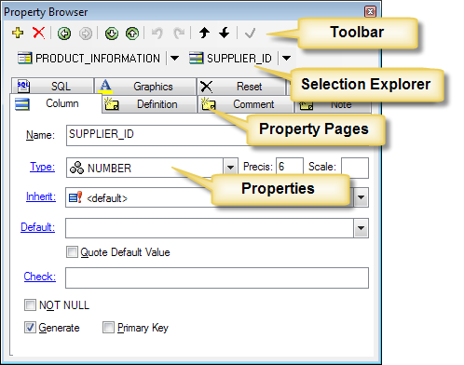Enable the NOT NULL checkbox
464x365 pixels.
30,305
